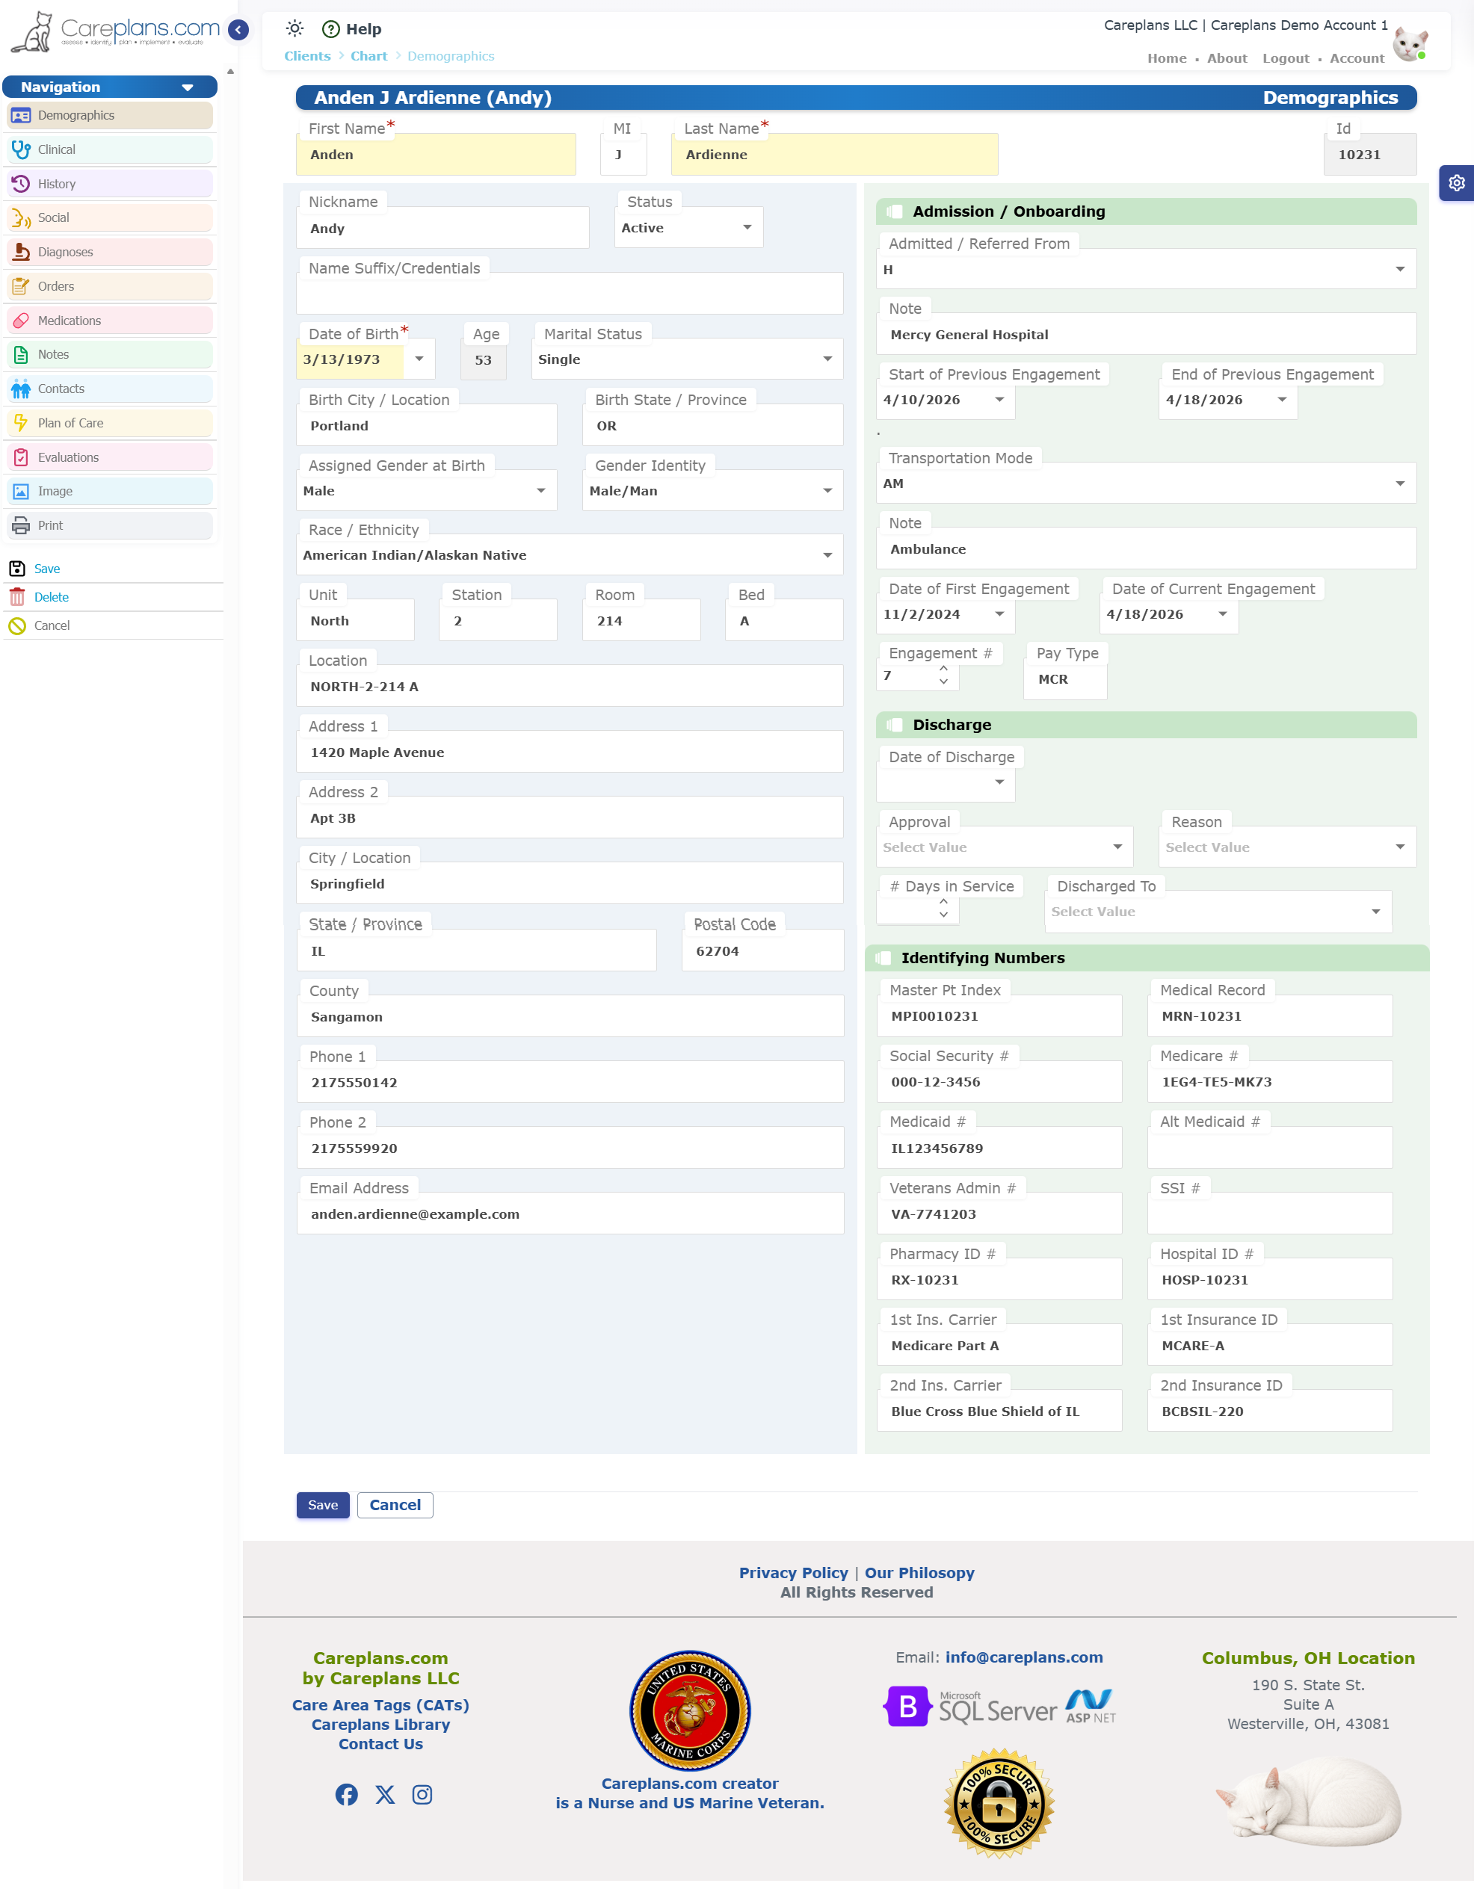Click the Orders clipboard icon
This screenshot has height=1889, width=1474.
(x=22, y=286)
